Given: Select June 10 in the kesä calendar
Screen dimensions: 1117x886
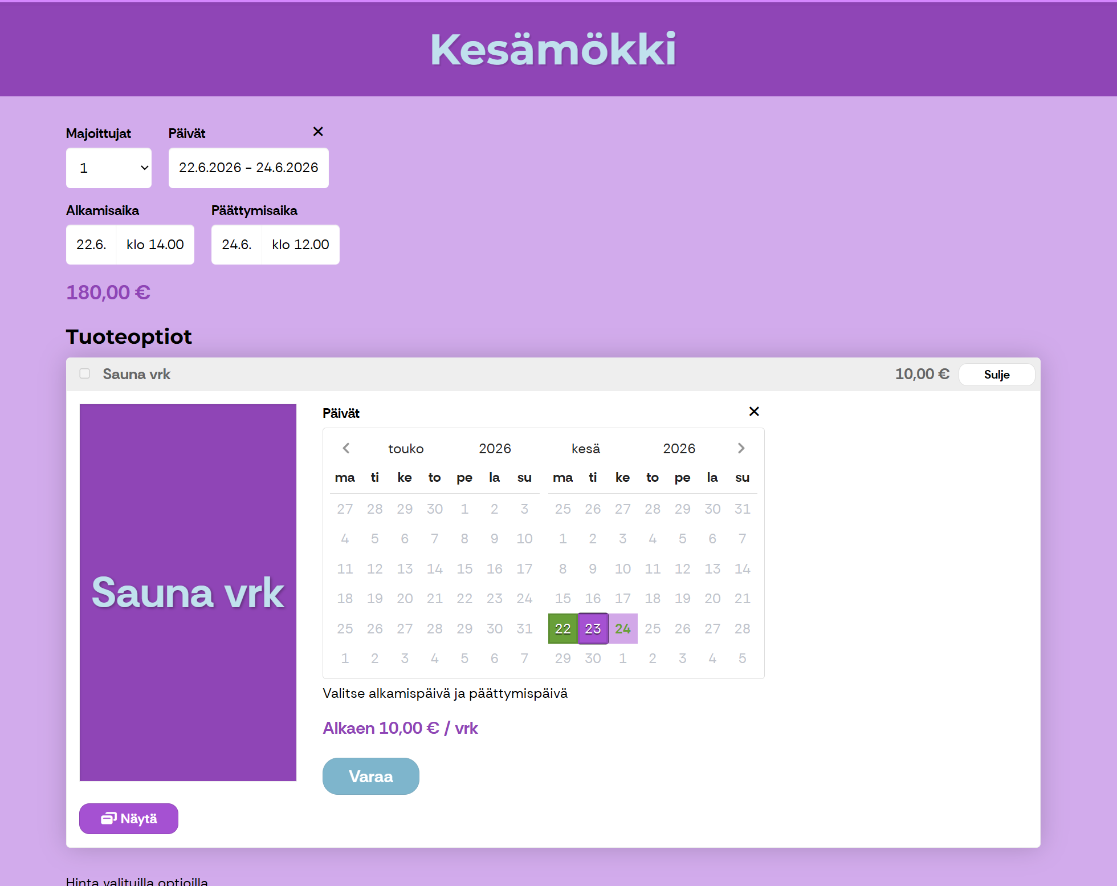Looking at the screenshot, I should pyautogui.click(x=623, y=568).
